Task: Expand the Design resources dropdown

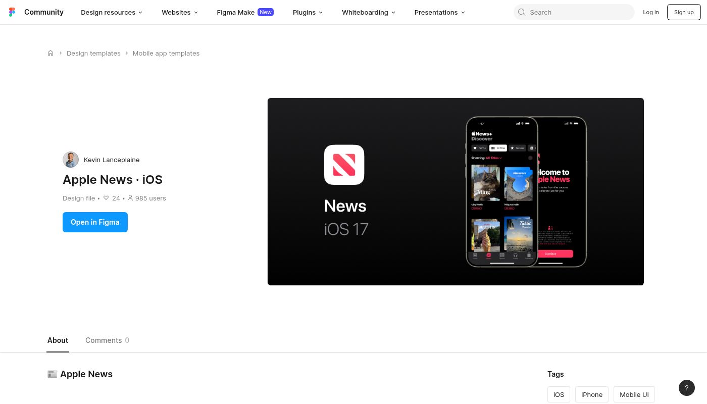Action: 112,12
